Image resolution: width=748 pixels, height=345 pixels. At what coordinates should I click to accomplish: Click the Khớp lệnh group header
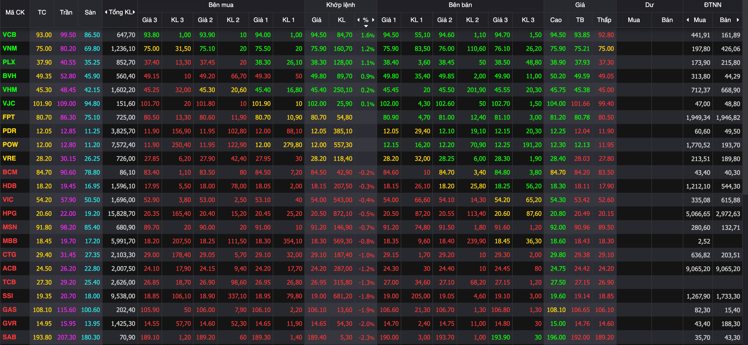340,5
